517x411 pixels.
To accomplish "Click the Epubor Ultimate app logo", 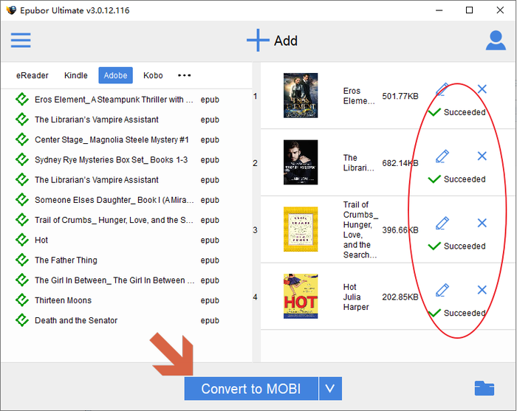I will [x=11, y=10].
